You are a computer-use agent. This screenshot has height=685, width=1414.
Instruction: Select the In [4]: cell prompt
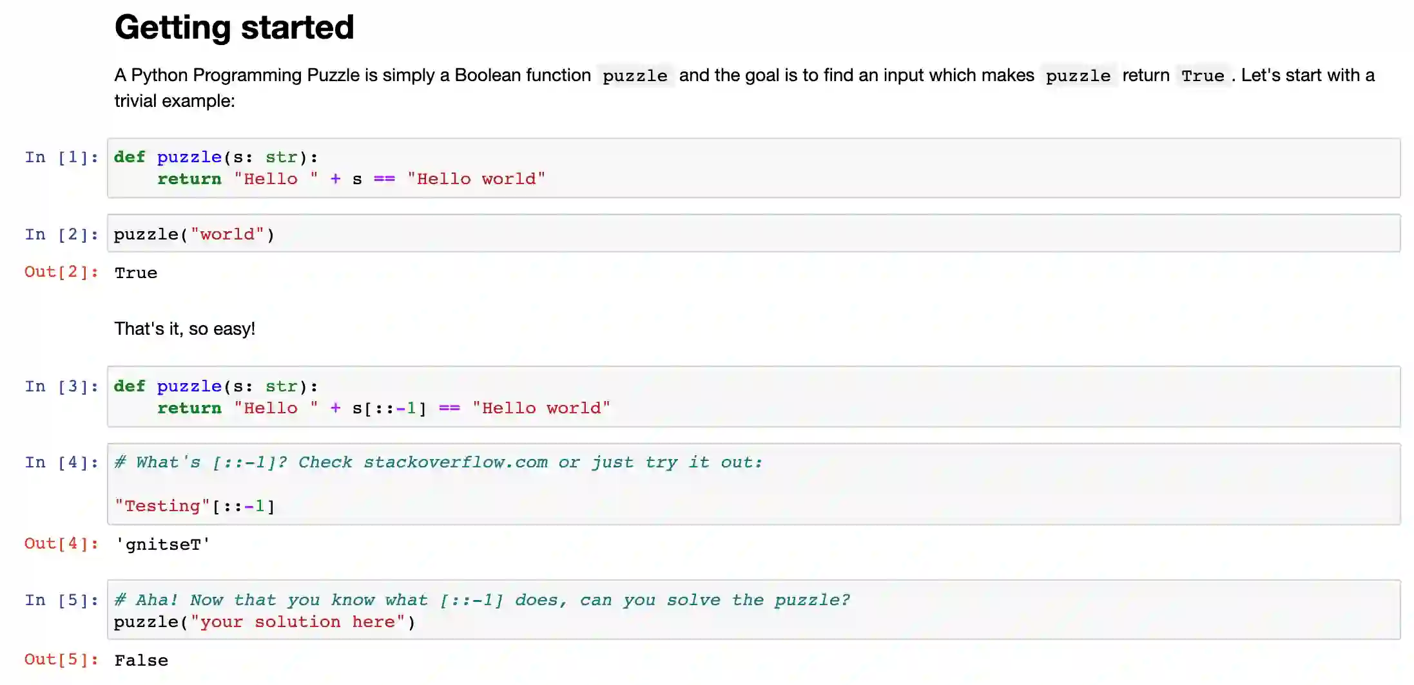(x=61, y=462)
